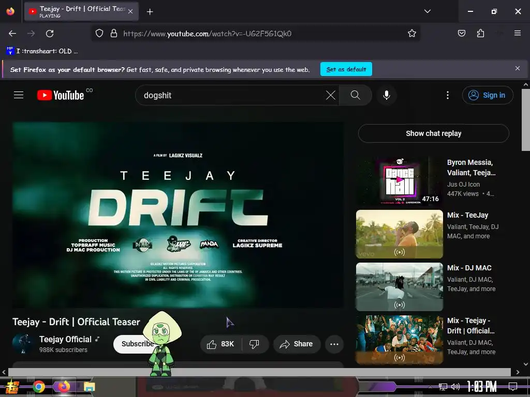View site security lock information

[x=114, y=34]
